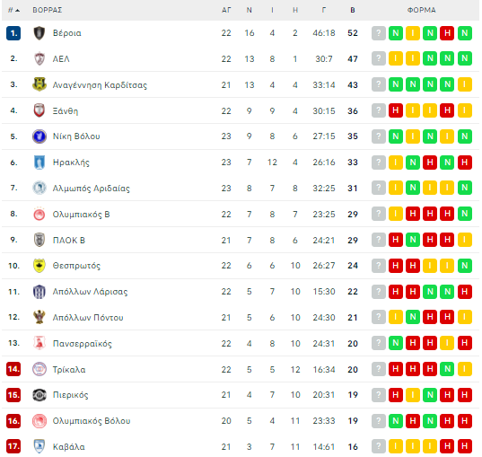Click the Ηρακλής light blue crest
This screenshot has height=457, width=482.
click(x=39, y=163)
